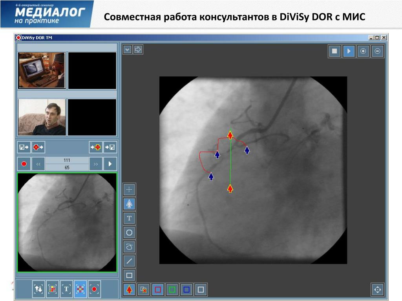Image resolution: width=402 pixels, height=301 pixels.
Task: Open the angiogram preview thumbnail
Action: (67, 223)
